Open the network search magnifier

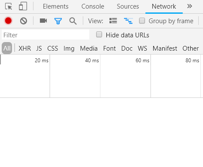(73, 21)
